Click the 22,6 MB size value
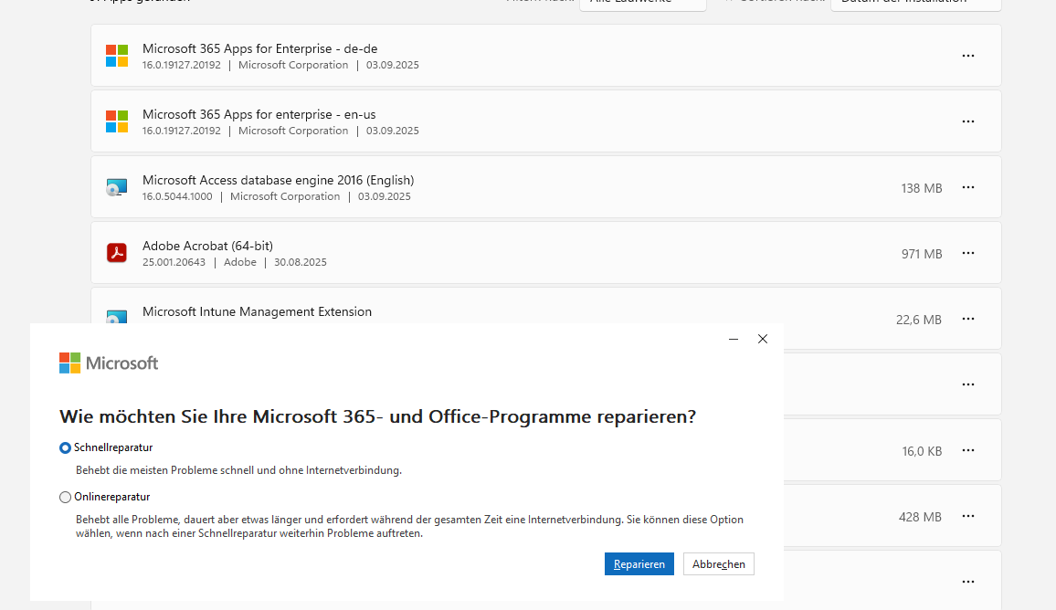 [919, 320]
